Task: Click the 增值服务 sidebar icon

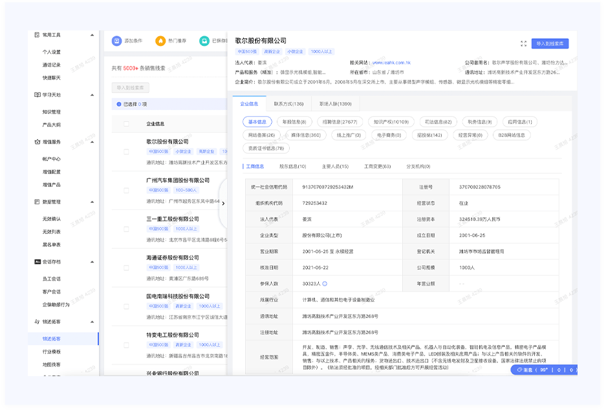Action: click(37, 142)
